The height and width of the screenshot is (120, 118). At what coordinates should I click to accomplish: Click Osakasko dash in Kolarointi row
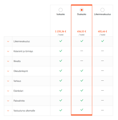click(82, 51)
